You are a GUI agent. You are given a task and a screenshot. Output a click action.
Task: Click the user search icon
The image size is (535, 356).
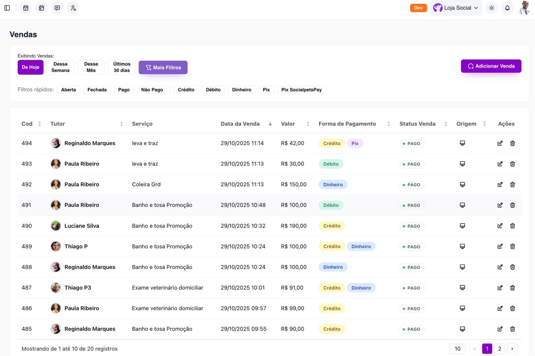(73, 8)
